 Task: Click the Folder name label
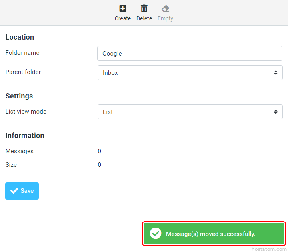(x=22, y=53)
